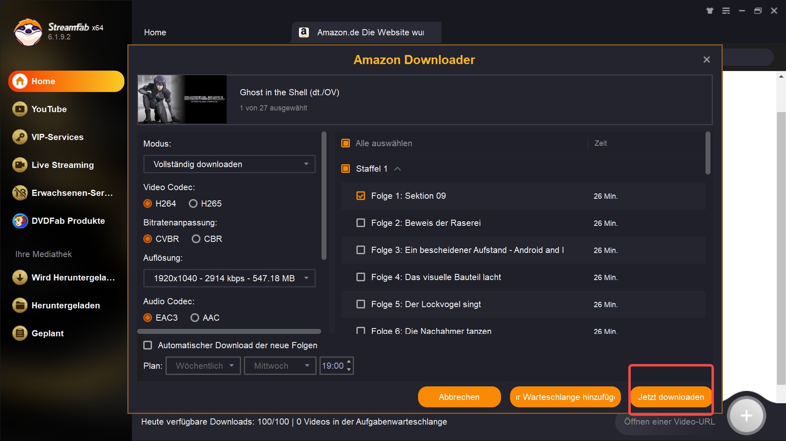Go to Live Streaming section
This screenshot has width=786, height=441.
coord(66,165)
